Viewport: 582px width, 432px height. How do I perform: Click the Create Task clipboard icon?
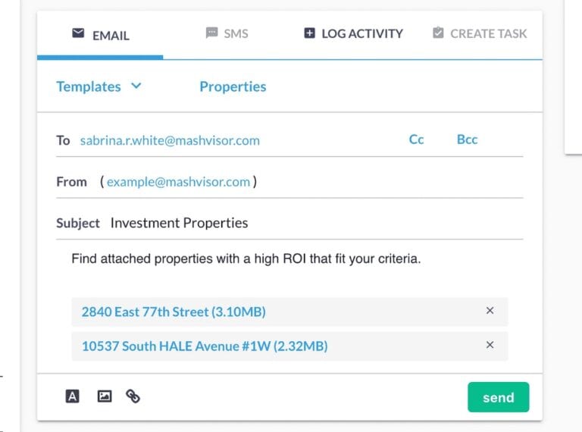[438, 33]
